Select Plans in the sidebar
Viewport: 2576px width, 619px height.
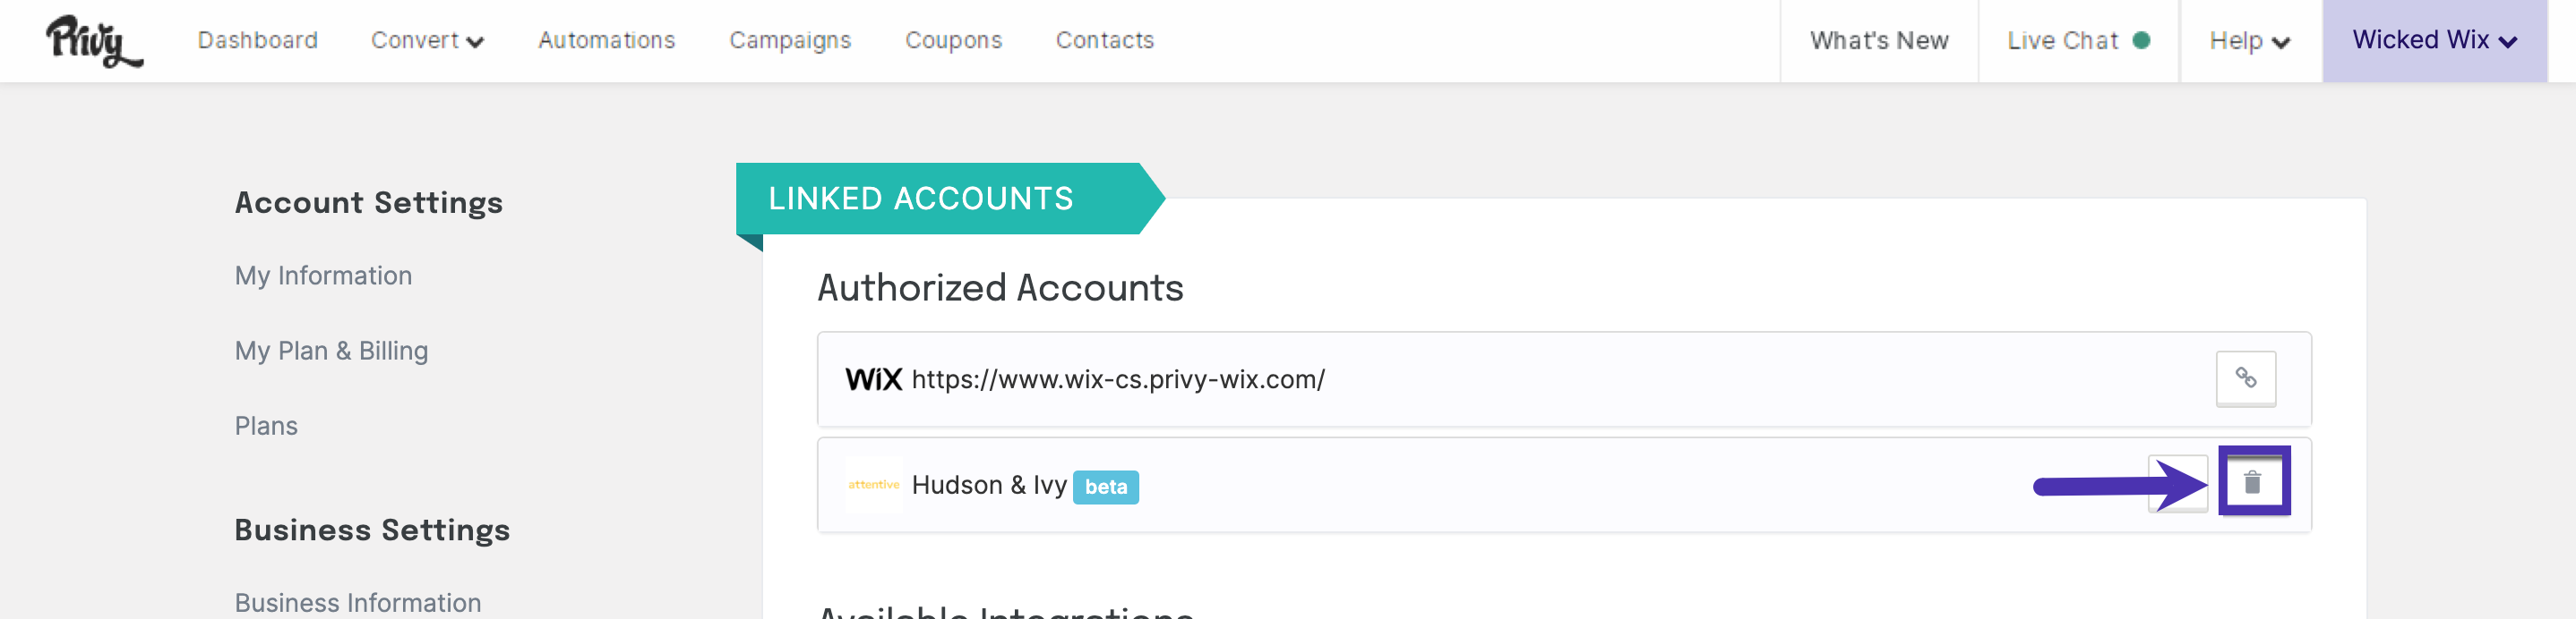click(266, 427)
